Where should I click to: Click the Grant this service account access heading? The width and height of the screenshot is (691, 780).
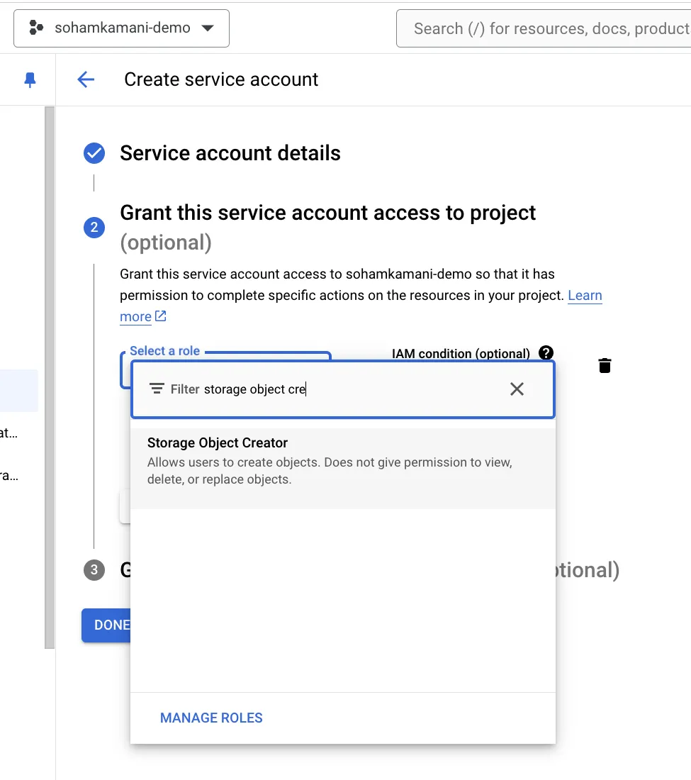(328, 212)
